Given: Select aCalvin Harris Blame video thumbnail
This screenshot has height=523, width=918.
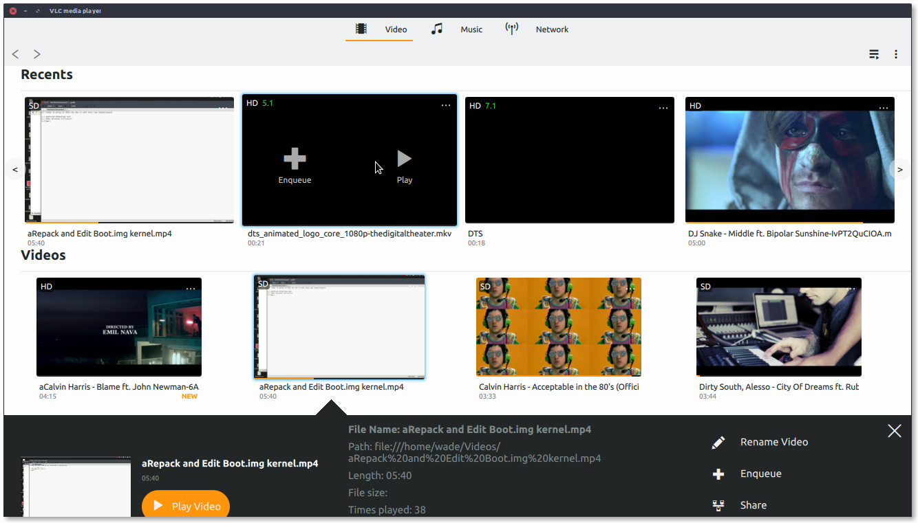Looking at the screenshot, I should tap(119, 327).
